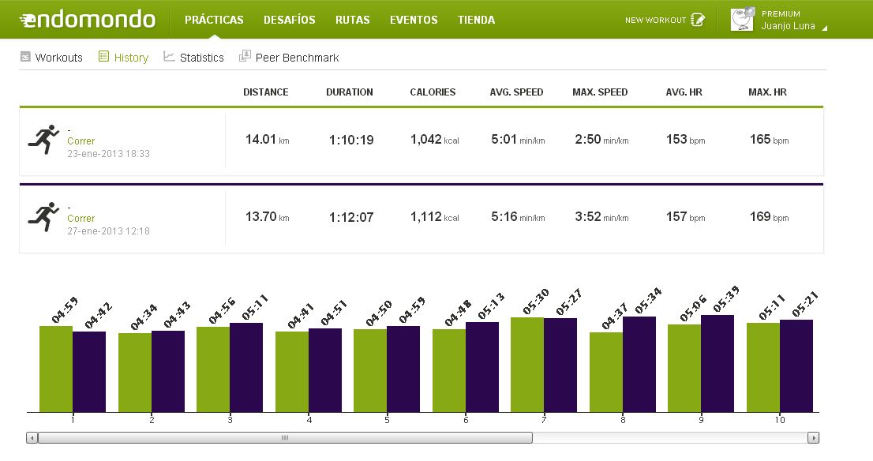Viewport: 873px width, 461px height.
Task: Click the green 04:41 bar for km 4
Action: (x=292, y=372)
